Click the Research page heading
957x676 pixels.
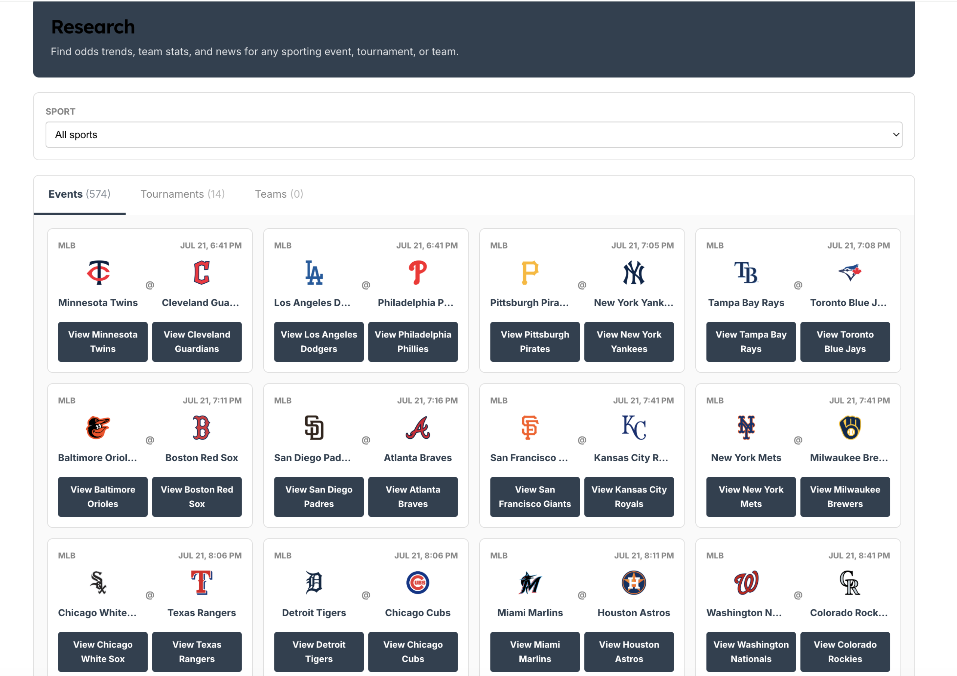(93, 27)
